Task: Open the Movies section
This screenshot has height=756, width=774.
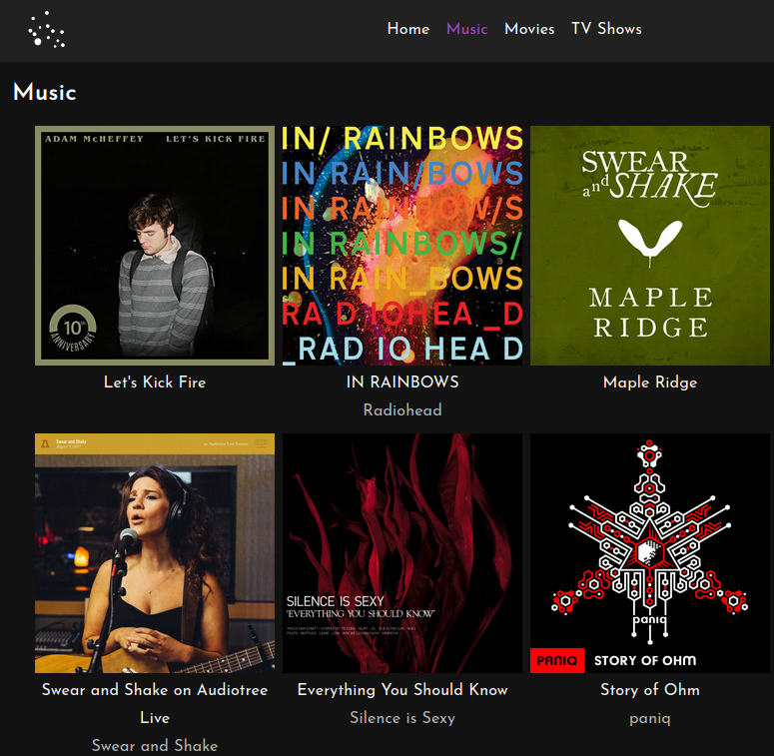Action: 529,29
